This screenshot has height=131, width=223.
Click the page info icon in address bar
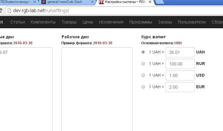[x=9, y=11]
